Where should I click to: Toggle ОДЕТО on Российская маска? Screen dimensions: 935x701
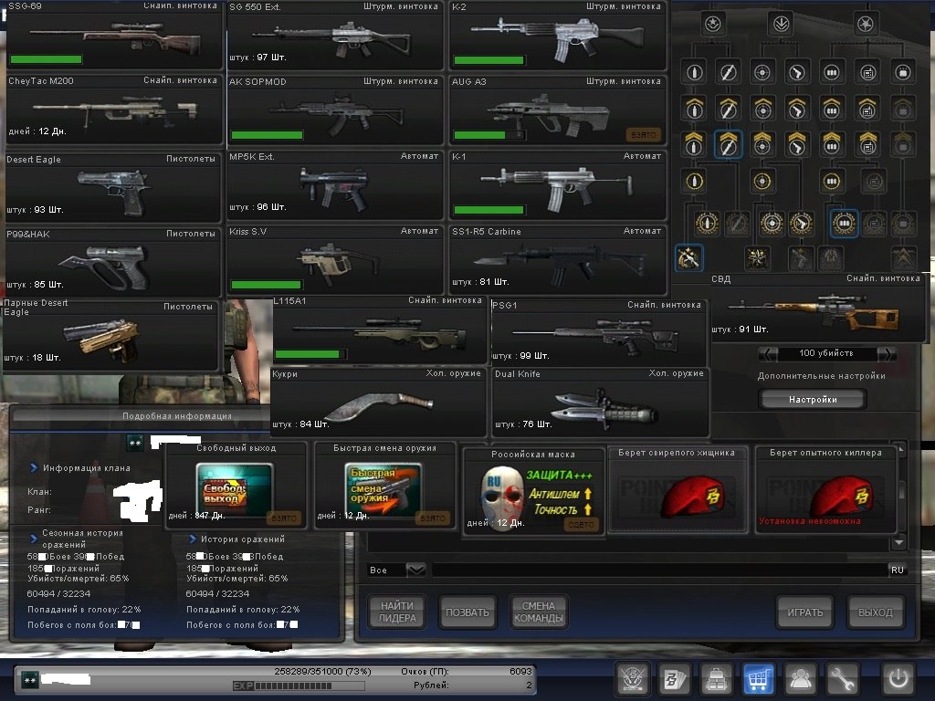click(581, 524)
